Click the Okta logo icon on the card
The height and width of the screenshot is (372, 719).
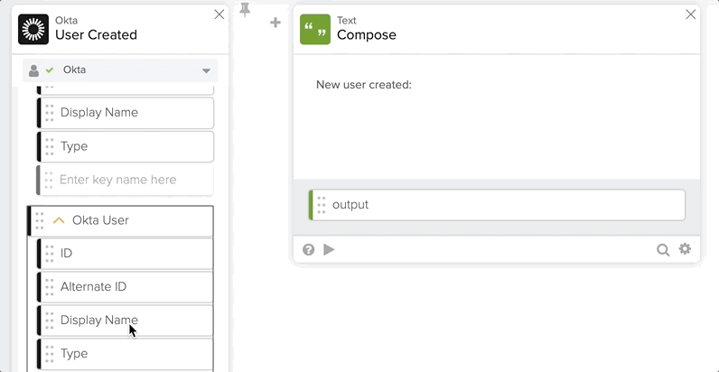tap(33, 29)
